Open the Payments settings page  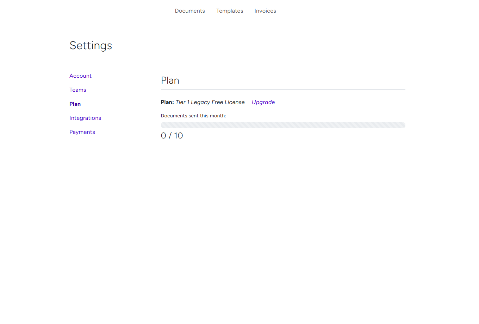tap(82, 132)
